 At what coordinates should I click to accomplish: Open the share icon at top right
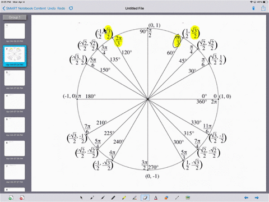coord(263,8)
